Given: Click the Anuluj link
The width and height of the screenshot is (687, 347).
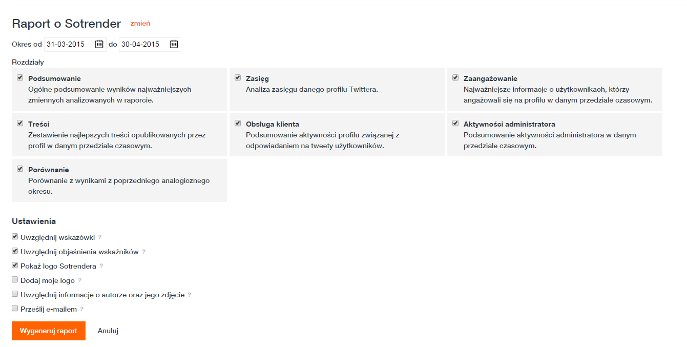Looking at the screenshot, I should point(108,331).
